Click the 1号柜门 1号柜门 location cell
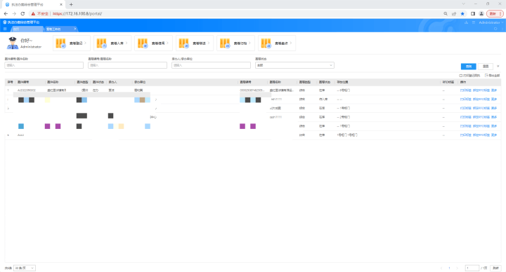The height and width of the screenshot is (272, 506). 347,135
